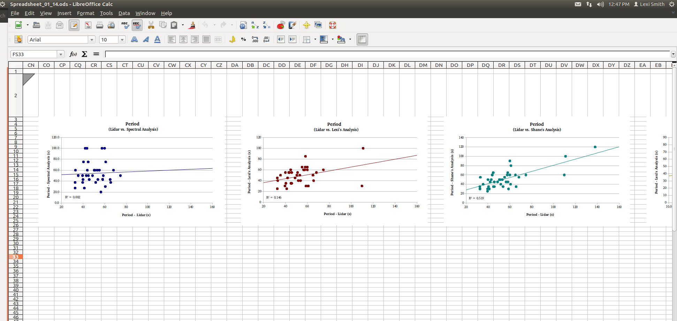The width and height of the screenshot is (677, 321).
Task: Click in the formula input line
Action: (388, 54)
